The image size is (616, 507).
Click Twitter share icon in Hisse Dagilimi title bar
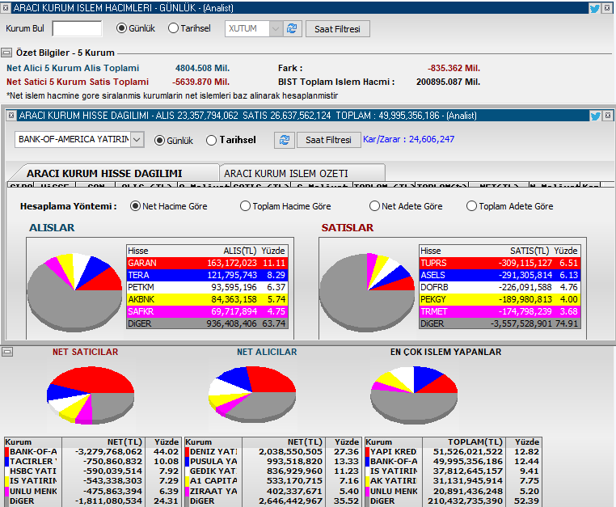click(595, 116)
